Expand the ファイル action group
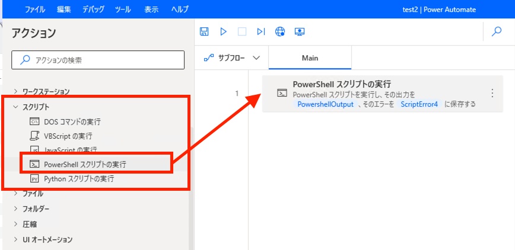The height and width of the screenshot is (250, 515). pos(15,193)
